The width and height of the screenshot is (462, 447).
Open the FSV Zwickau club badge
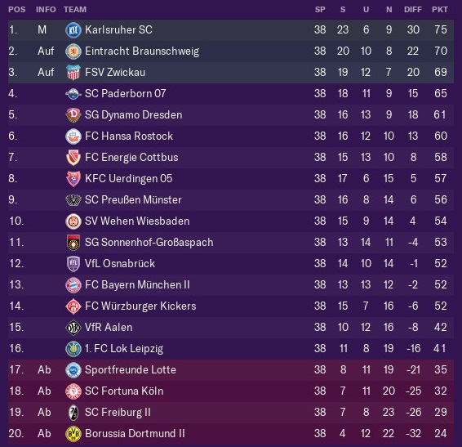pyautogui.click(x=73, y=73)
